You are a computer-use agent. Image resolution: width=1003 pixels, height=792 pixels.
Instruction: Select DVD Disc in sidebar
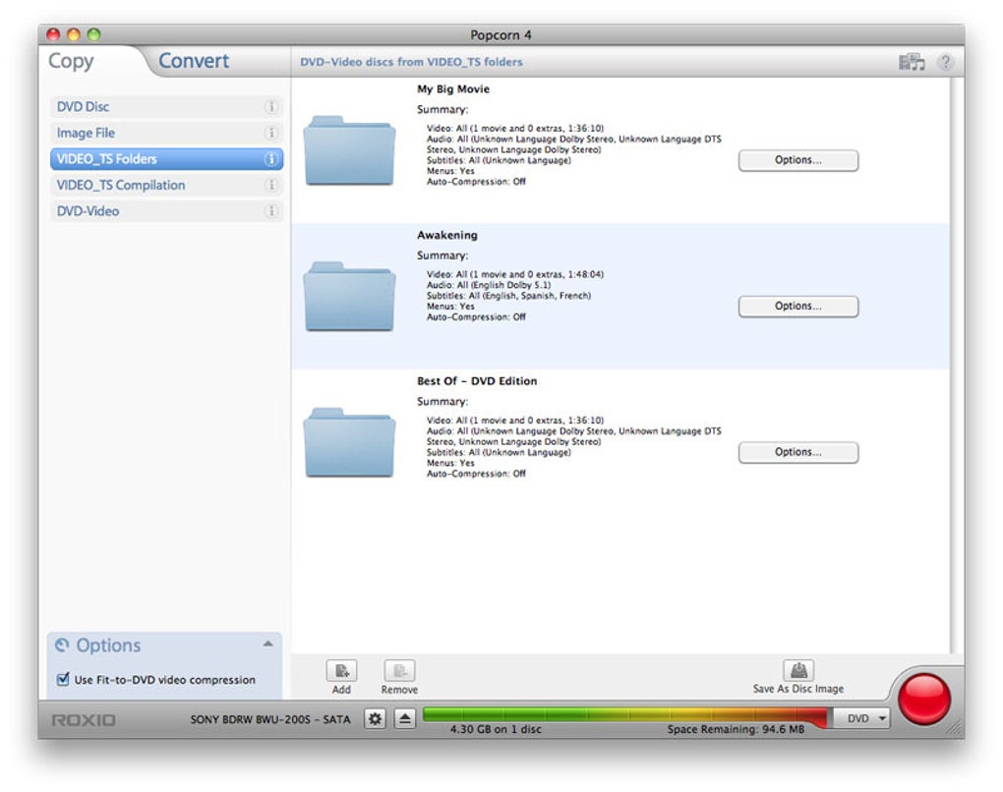pyautogui.click(x=166, y=107)
